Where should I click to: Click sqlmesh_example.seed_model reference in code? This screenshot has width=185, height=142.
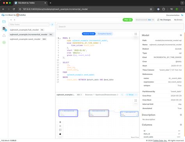(x=81, y=75)
